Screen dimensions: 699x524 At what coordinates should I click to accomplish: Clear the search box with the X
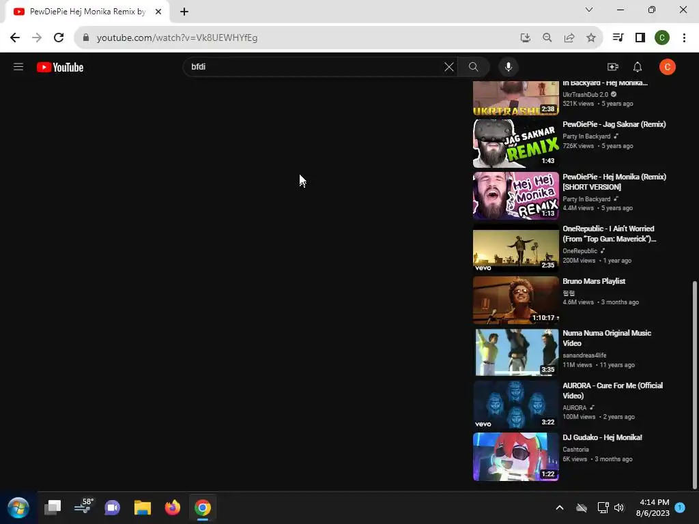pos(449,67)
